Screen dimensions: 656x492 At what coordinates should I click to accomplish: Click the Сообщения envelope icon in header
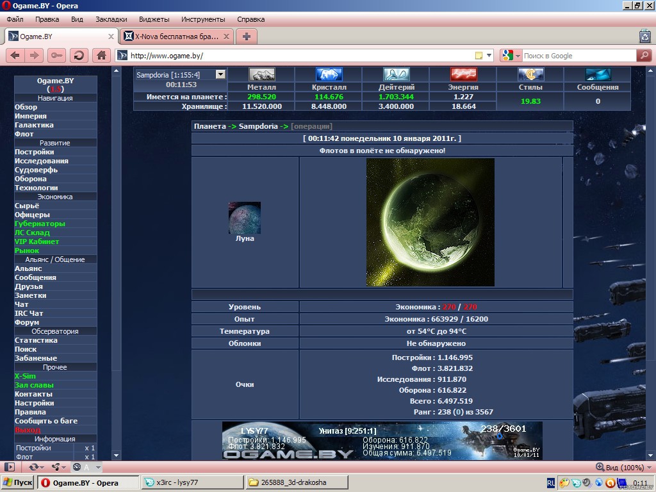598,74
